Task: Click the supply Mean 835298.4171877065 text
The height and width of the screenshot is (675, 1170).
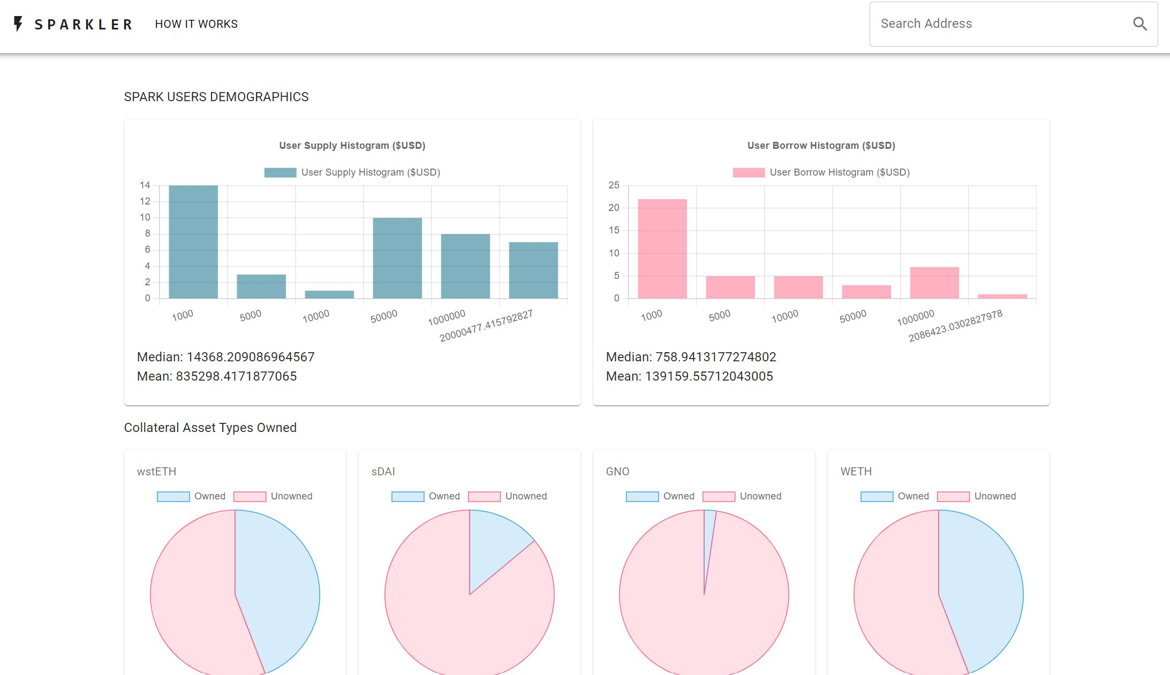Action: tap(217, 376)
